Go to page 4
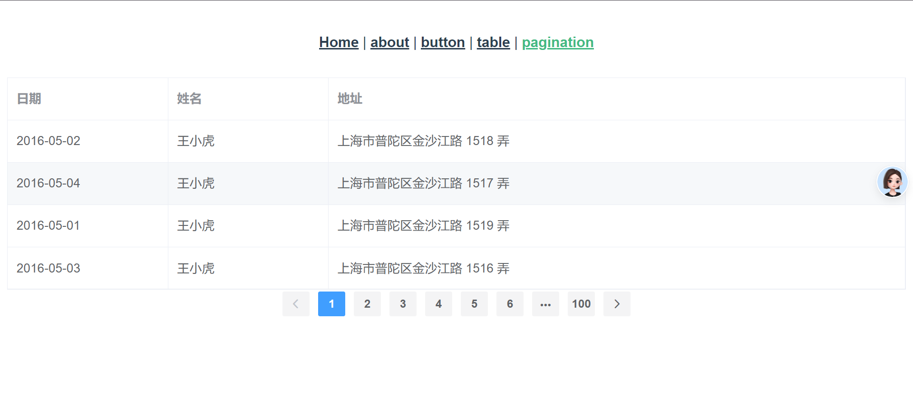The width and height of the screenshot is (913, 399). [438, 304]
